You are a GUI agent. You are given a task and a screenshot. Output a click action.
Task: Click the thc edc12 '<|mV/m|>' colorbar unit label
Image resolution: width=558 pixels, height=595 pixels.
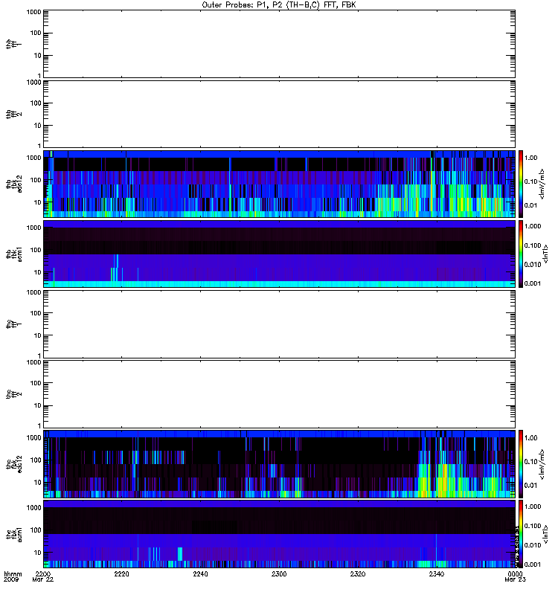(x=542, y=464)
